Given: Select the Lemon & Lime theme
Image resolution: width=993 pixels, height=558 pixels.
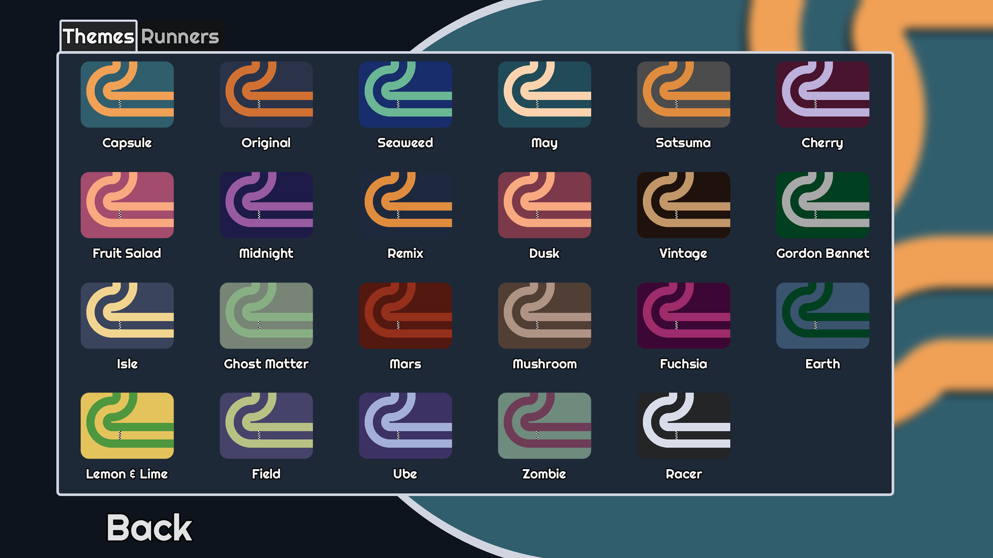Looking at the screenshot, I should 127,426.
